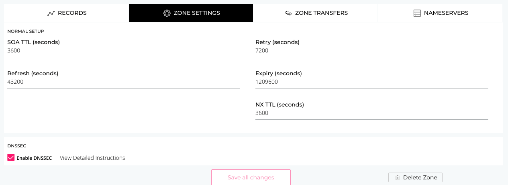This screenshot has height=185, width=508.
Task: Open View Detailed Instructions link
Action: [92, 158]
